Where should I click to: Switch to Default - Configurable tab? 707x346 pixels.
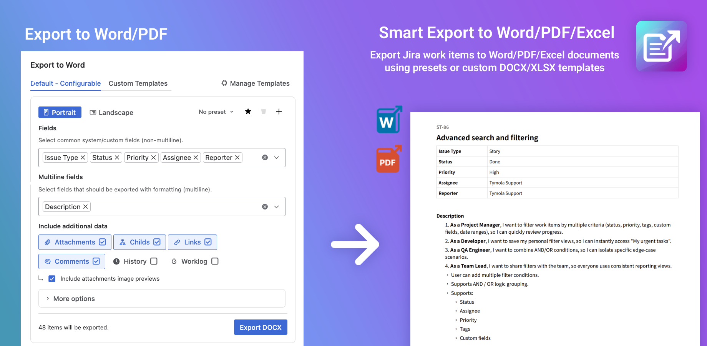click(66, 83)
